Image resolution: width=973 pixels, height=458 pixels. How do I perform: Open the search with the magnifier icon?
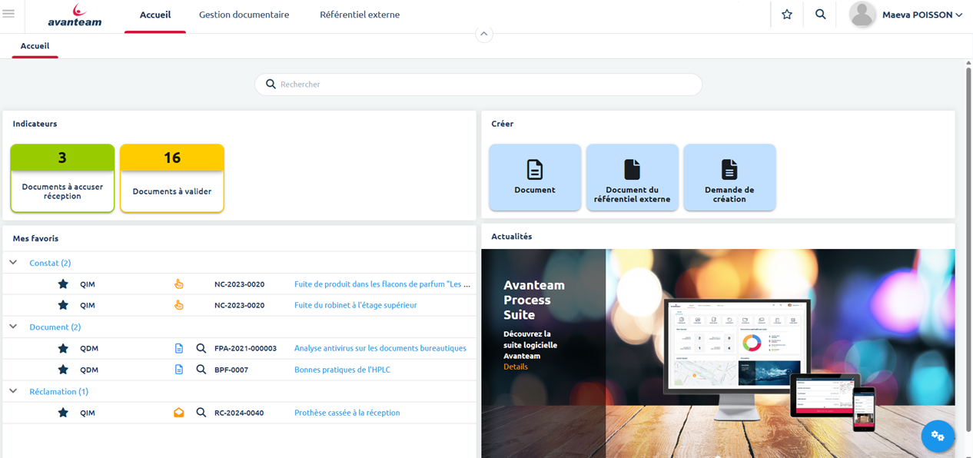tap(820, 14)
